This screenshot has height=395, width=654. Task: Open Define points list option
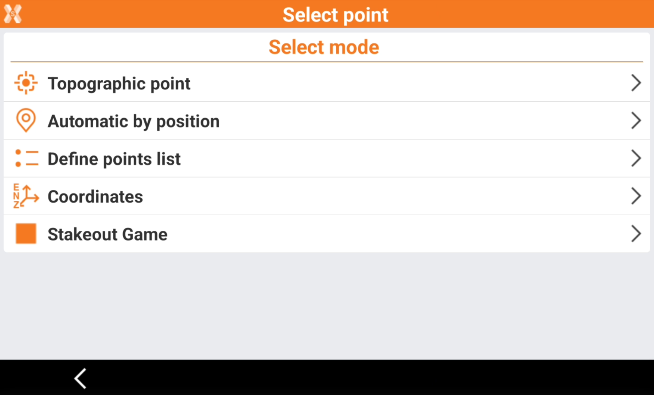(114, 159)
